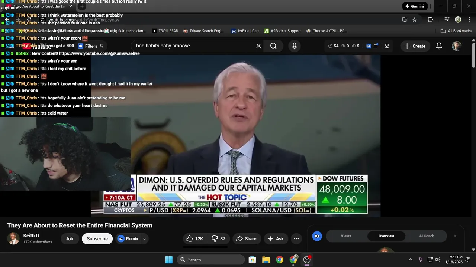
Task: Switch to the AI Coach tab
Action: coord(427,236)
